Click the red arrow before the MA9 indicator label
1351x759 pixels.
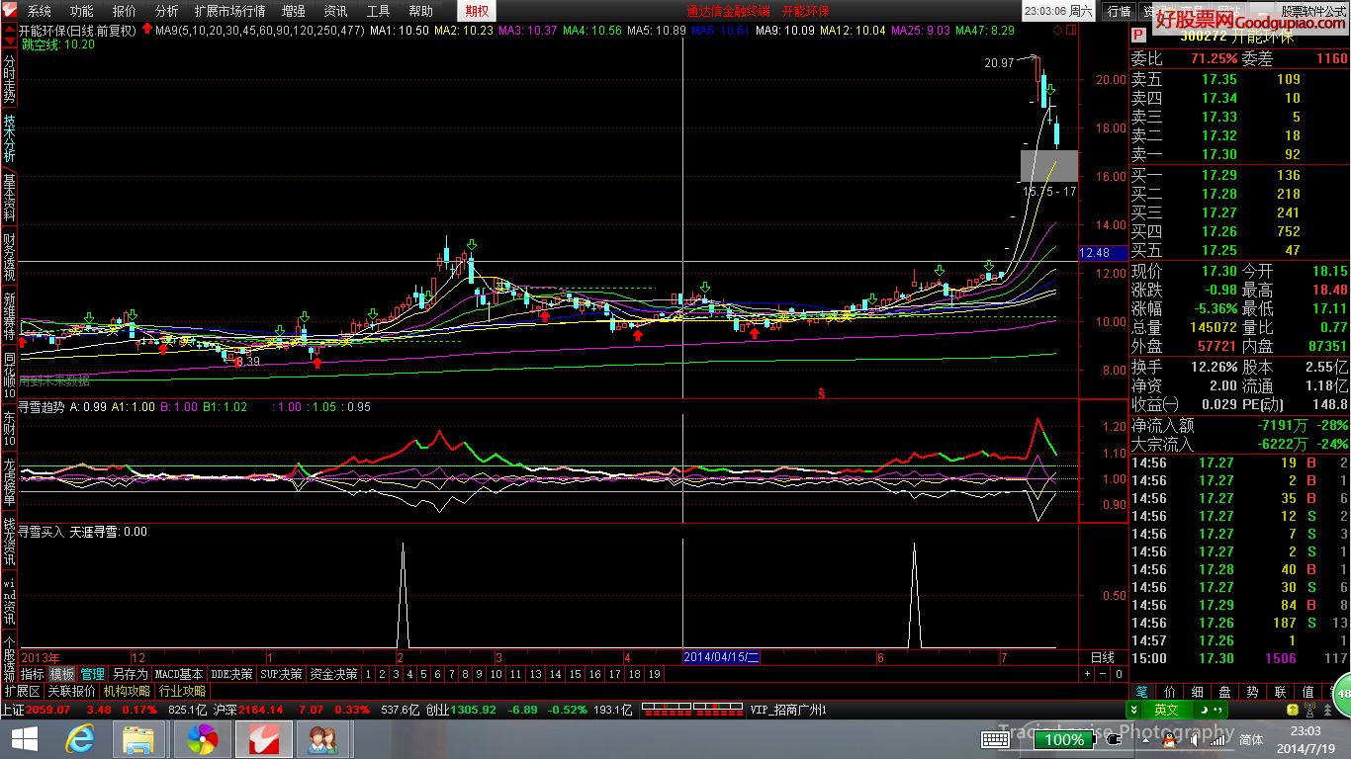pyautogui.click(x=146, y=31)
